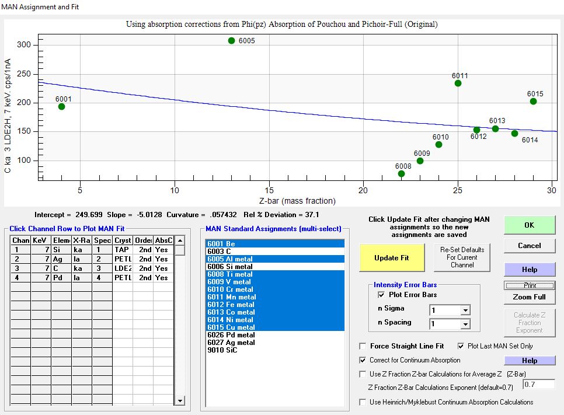Expand the n Spacing dropdown

click(465, 324)
